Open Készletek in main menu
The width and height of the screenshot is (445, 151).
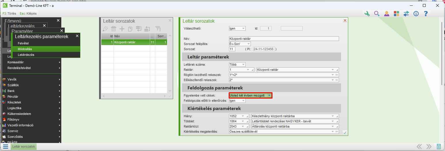point(32,102)
